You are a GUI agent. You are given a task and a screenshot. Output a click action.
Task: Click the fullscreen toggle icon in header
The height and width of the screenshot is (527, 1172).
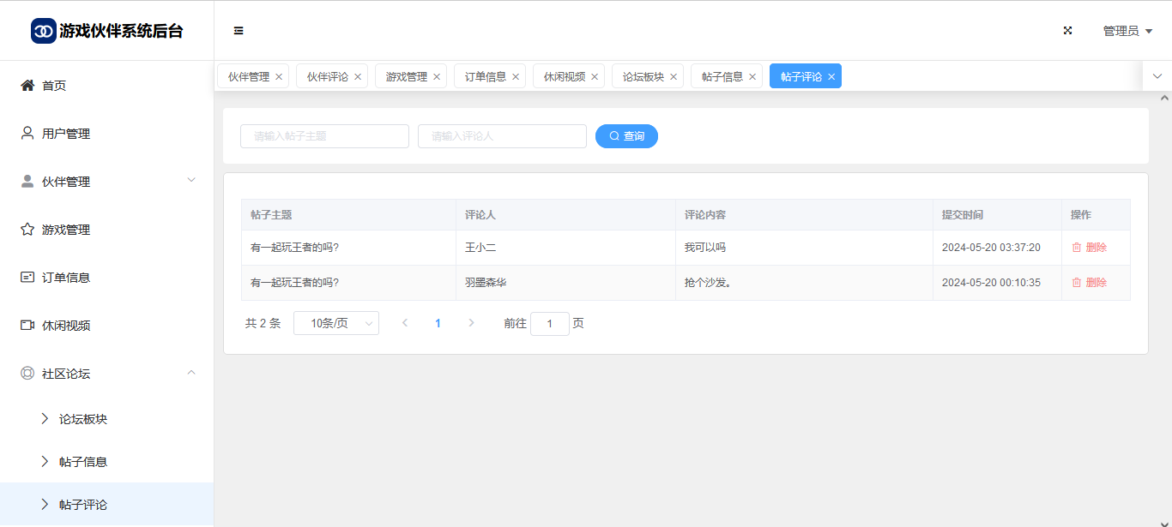[1068, 31]
